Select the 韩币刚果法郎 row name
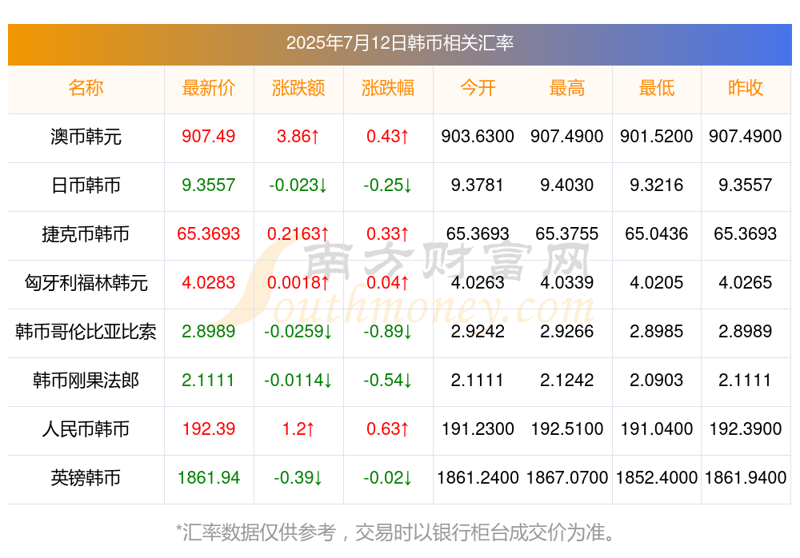Screen dimensions: 800x558 point(86,381)
